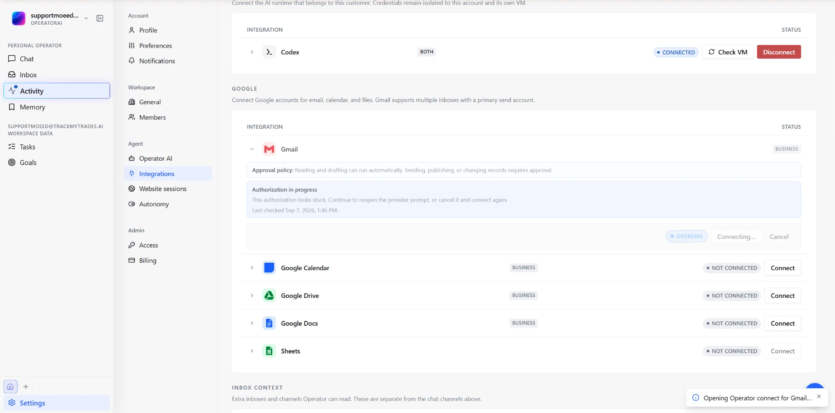
Task: Collapse sidebar with panel toggle icon
Action: (100, 18)
